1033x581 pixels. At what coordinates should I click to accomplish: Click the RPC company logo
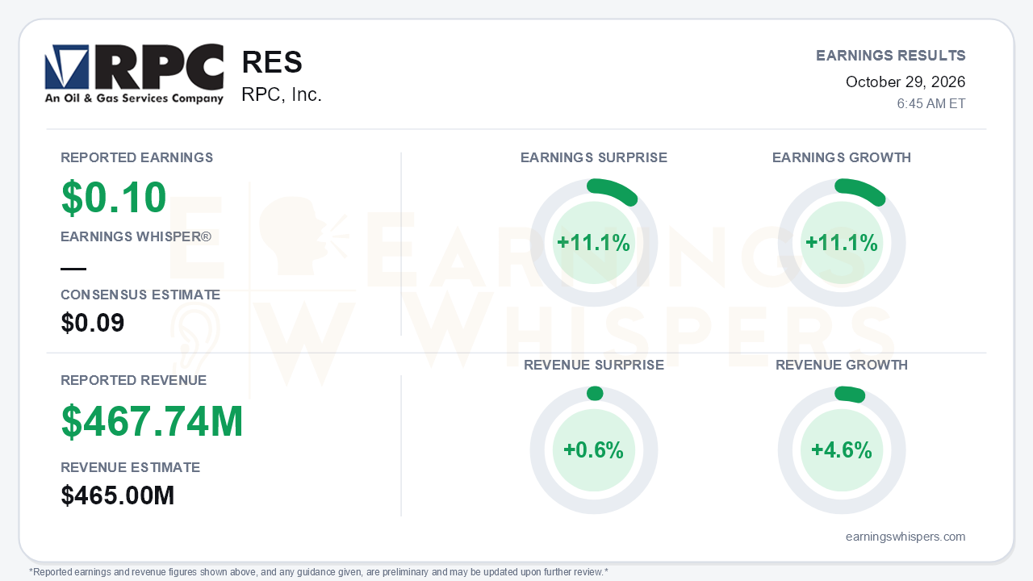pyautogui.click(x=134, y=73)
